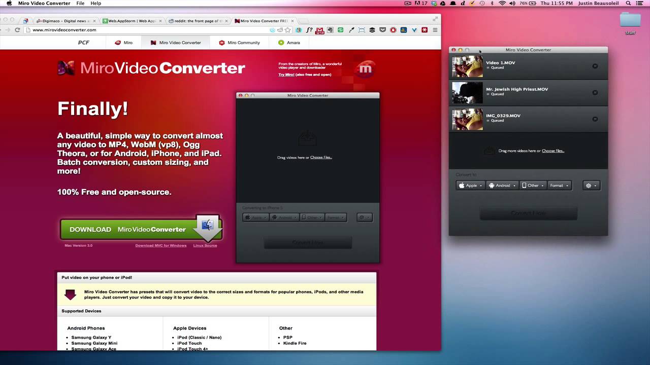Open the Android dropdown in Miro Video Converter window

(502, 186)
